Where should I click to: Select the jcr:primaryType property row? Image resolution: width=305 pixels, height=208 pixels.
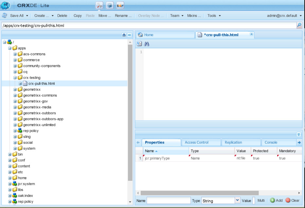219,158
